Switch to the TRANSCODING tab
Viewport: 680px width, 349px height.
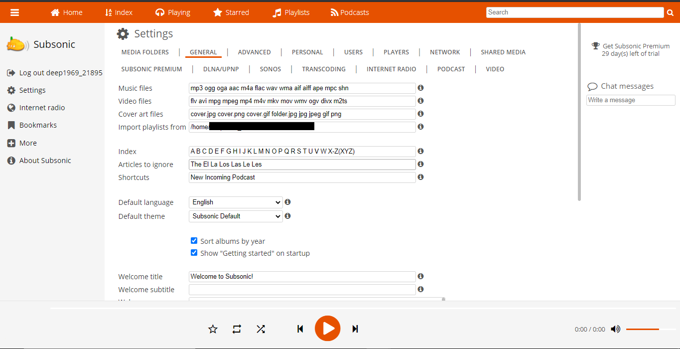323,69
